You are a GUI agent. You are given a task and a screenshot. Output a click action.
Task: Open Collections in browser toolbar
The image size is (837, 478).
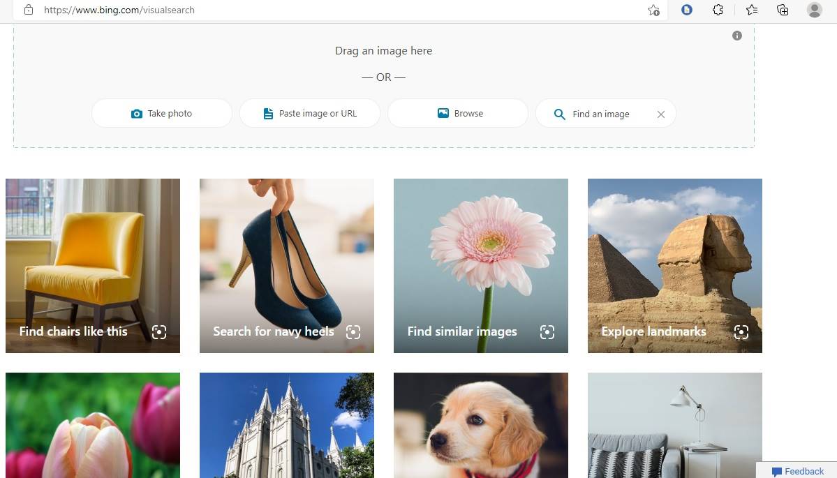tap(782, 10)
